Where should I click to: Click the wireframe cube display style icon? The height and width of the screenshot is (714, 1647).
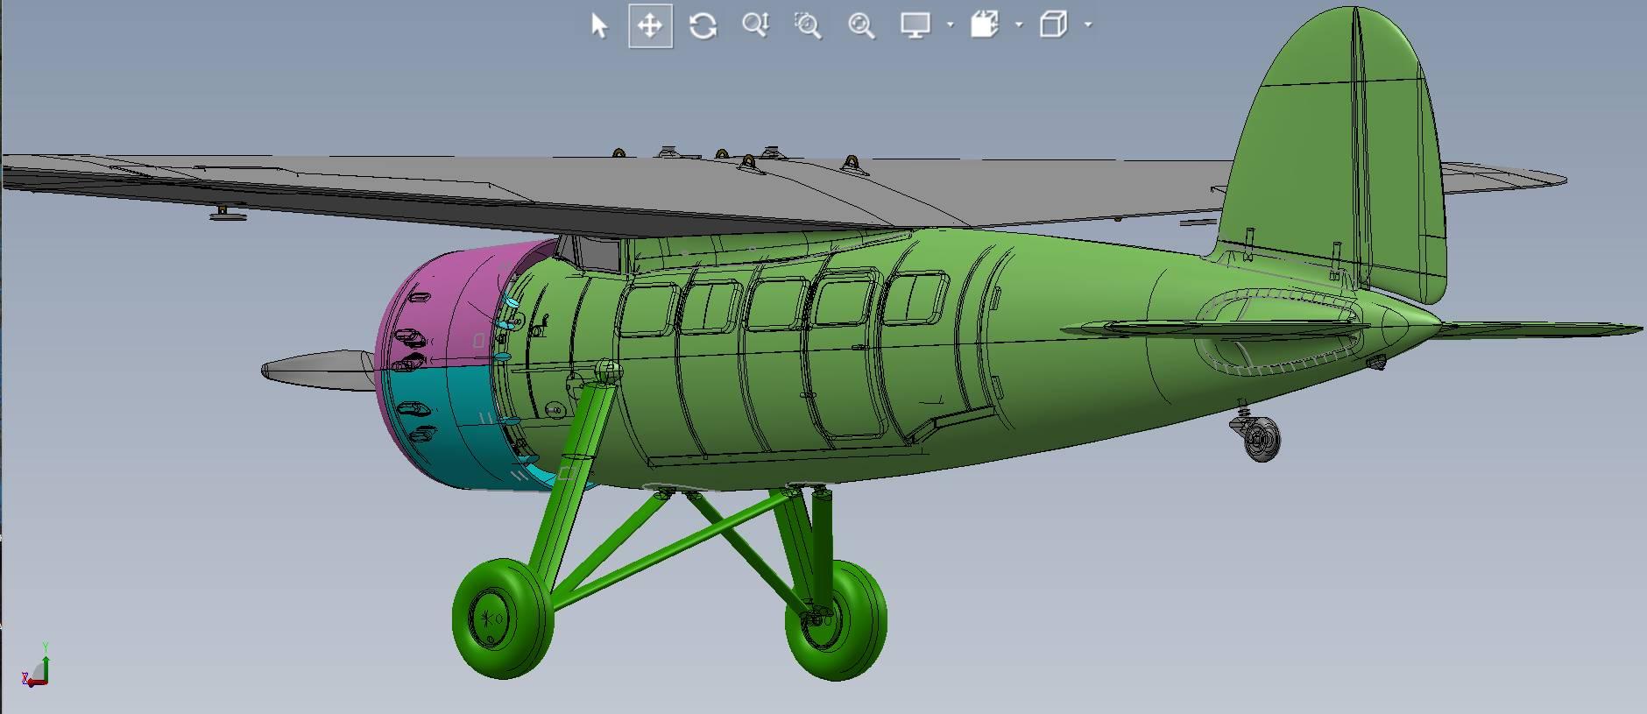[x=1054, y=25]
